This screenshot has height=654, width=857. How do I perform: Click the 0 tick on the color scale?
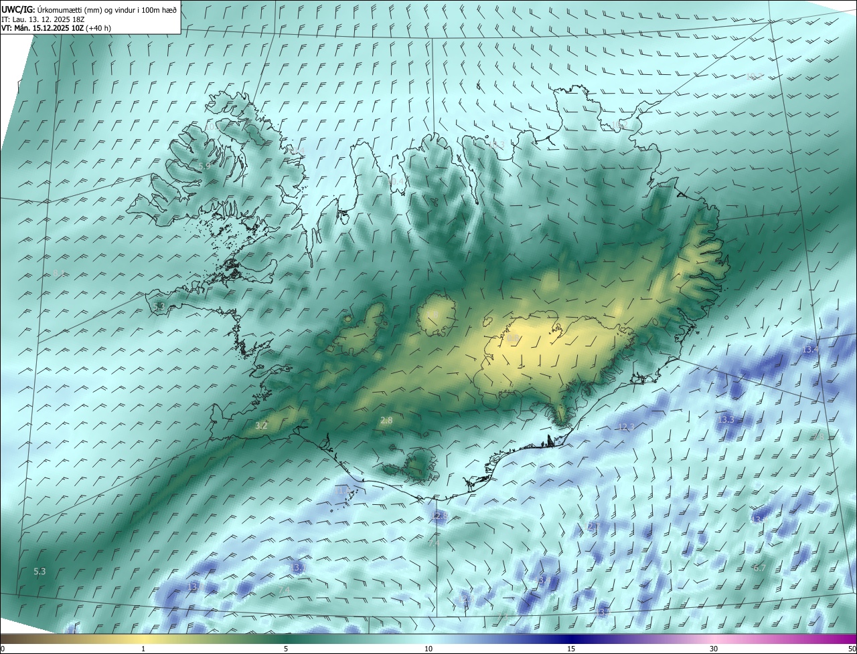3,649
